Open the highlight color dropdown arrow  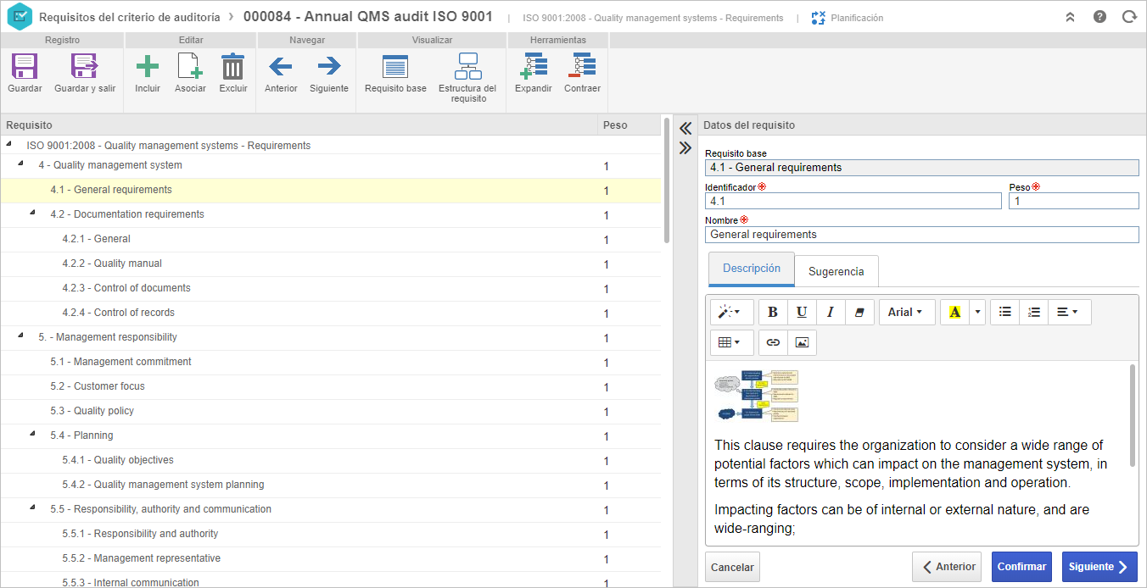(x=977, y=312)
